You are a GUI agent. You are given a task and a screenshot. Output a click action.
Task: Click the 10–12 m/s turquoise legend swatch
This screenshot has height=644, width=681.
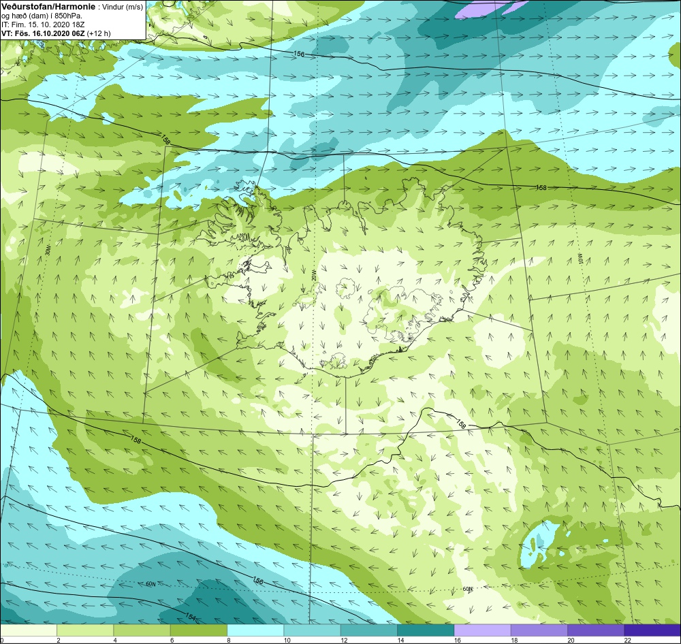[x=313, y=630]
